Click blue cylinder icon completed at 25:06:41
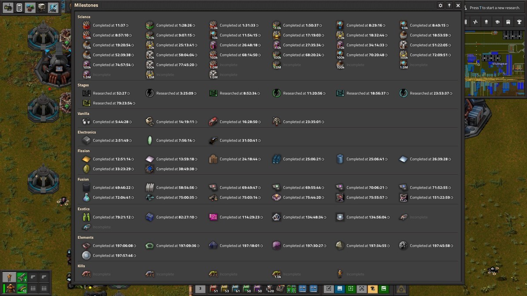 click(x=340, y=159)
